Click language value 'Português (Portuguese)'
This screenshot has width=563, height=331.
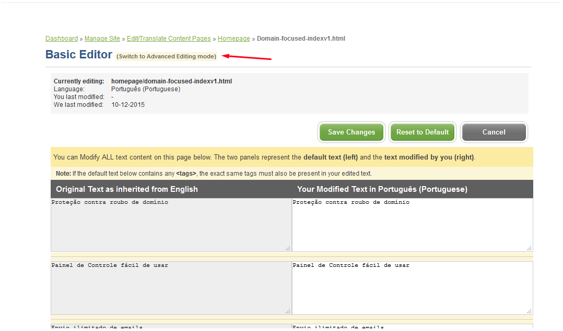[x=145, y=89]
